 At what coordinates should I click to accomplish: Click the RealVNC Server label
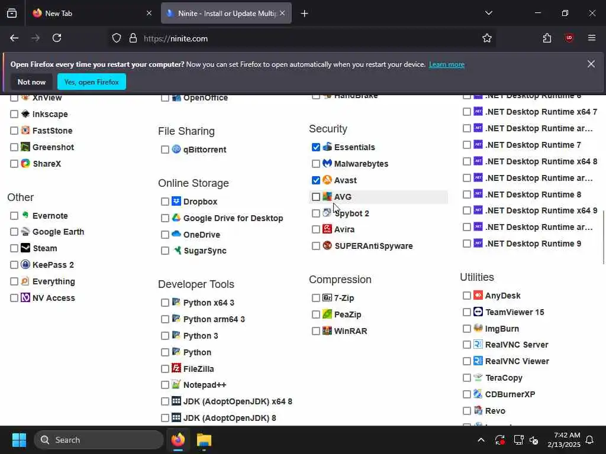(x=517, y=345)
